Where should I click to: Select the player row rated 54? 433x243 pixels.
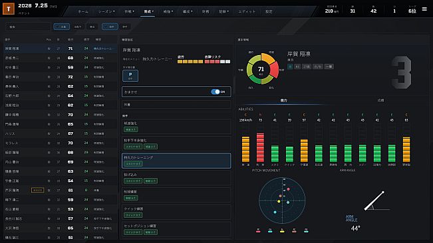pos(61,181)
